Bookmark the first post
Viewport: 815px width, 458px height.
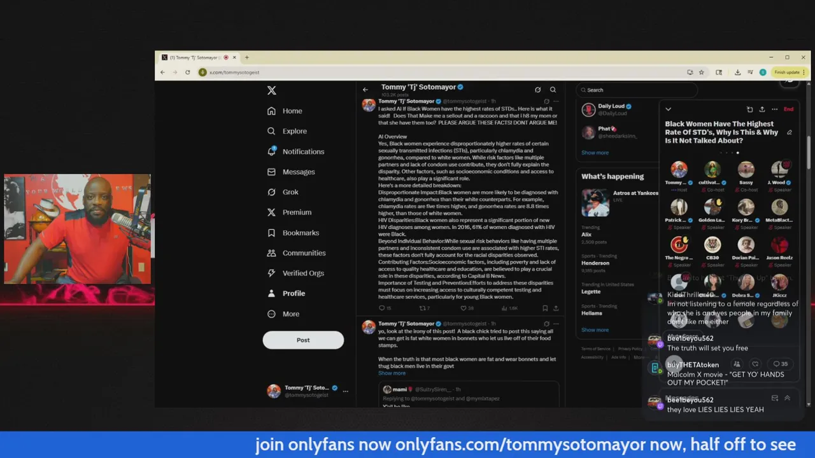click(x=545, y=308)
